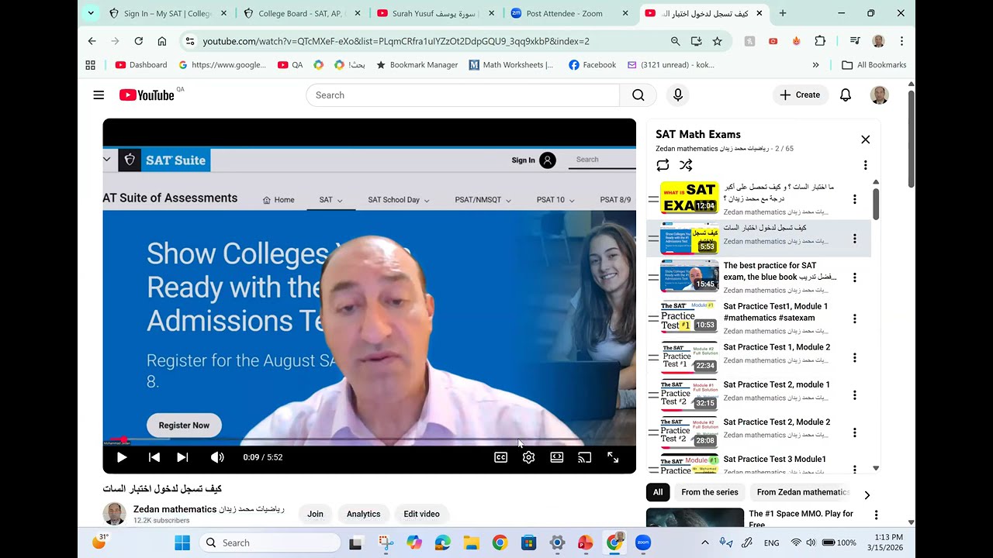Open options for 'Sat Practice Test 2, Module 2'
The height and width of the screenshot is (558, 993).
click(x=855, y=432)
